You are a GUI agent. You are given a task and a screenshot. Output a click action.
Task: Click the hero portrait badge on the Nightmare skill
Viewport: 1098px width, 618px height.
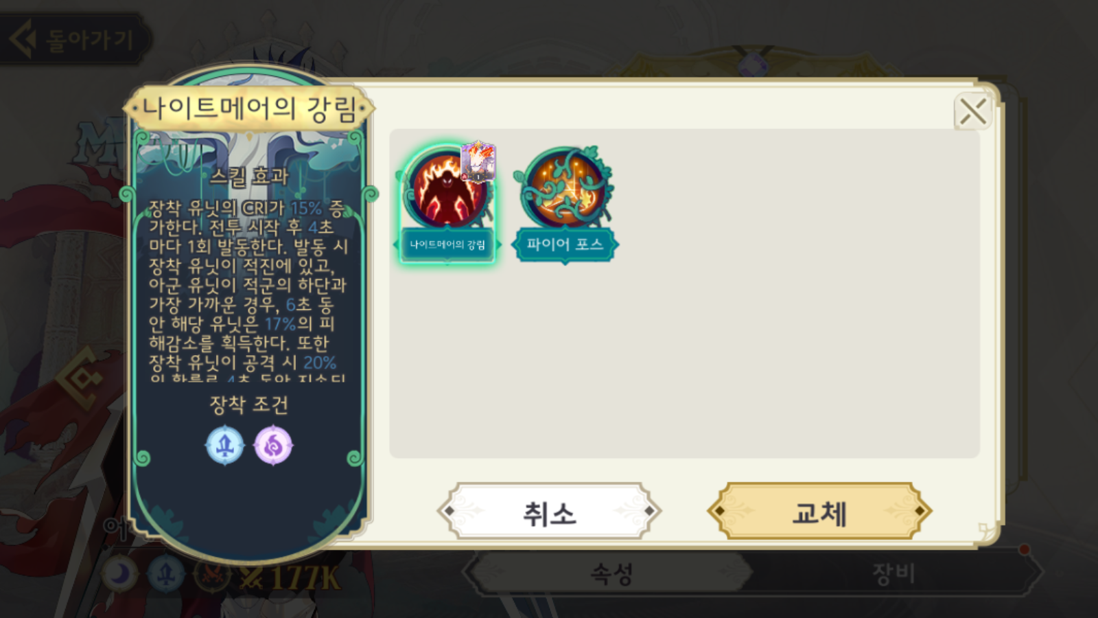(x=478, y=162)
